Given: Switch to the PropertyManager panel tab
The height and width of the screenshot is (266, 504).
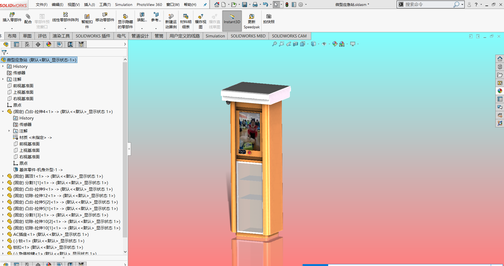Looking at the screenshot, I should tap(16, 44).
